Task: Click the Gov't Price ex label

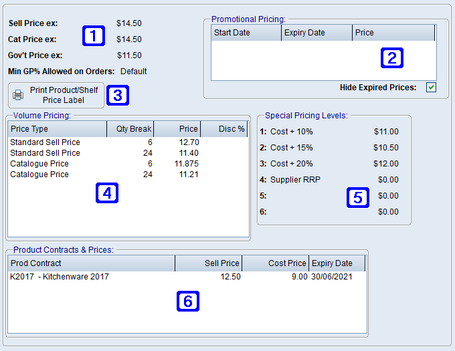Action: (35, 55)
